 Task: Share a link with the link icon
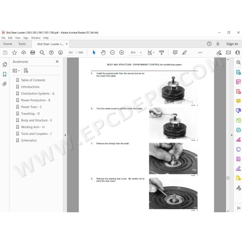(x=219, y=53)
